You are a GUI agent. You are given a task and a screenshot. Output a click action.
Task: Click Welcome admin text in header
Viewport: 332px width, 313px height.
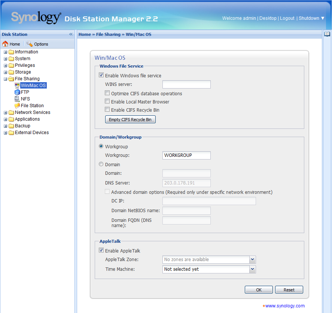tap(239, 18)
